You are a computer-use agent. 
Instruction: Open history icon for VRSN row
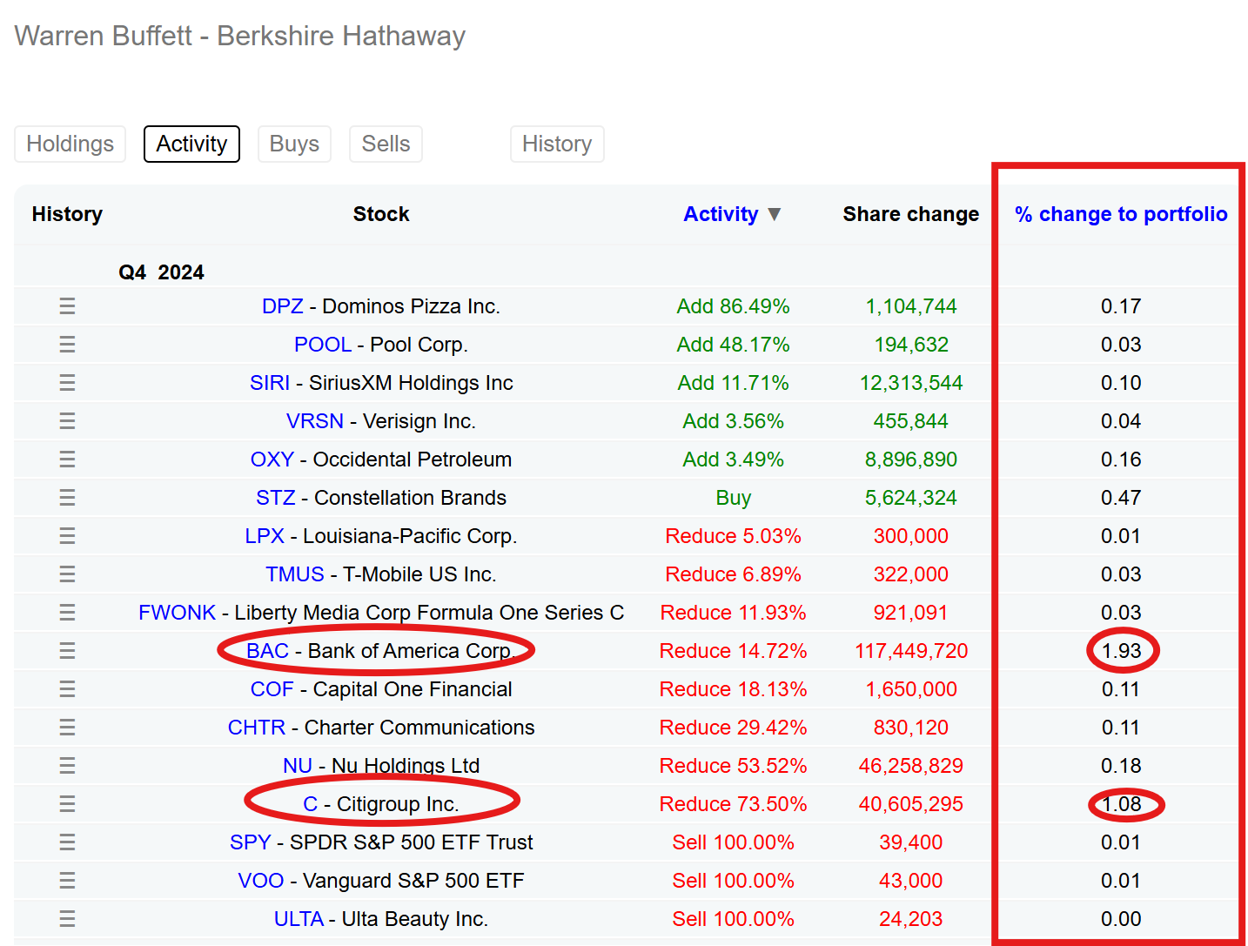[x=67, y=421]
